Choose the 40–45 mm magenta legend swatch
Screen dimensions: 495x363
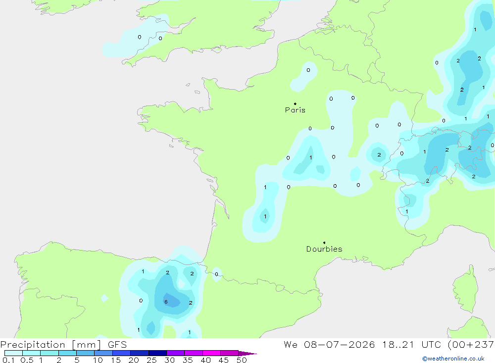[x=211, y=353]
